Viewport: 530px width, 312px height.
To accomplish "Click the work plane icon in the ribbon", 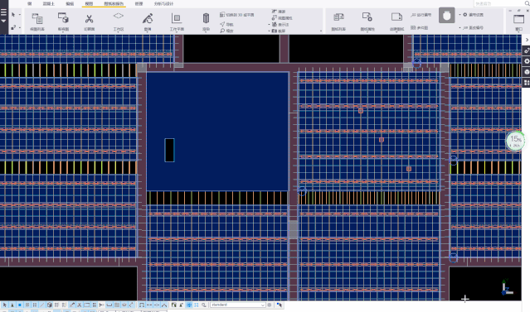I will tap(177, 21).
